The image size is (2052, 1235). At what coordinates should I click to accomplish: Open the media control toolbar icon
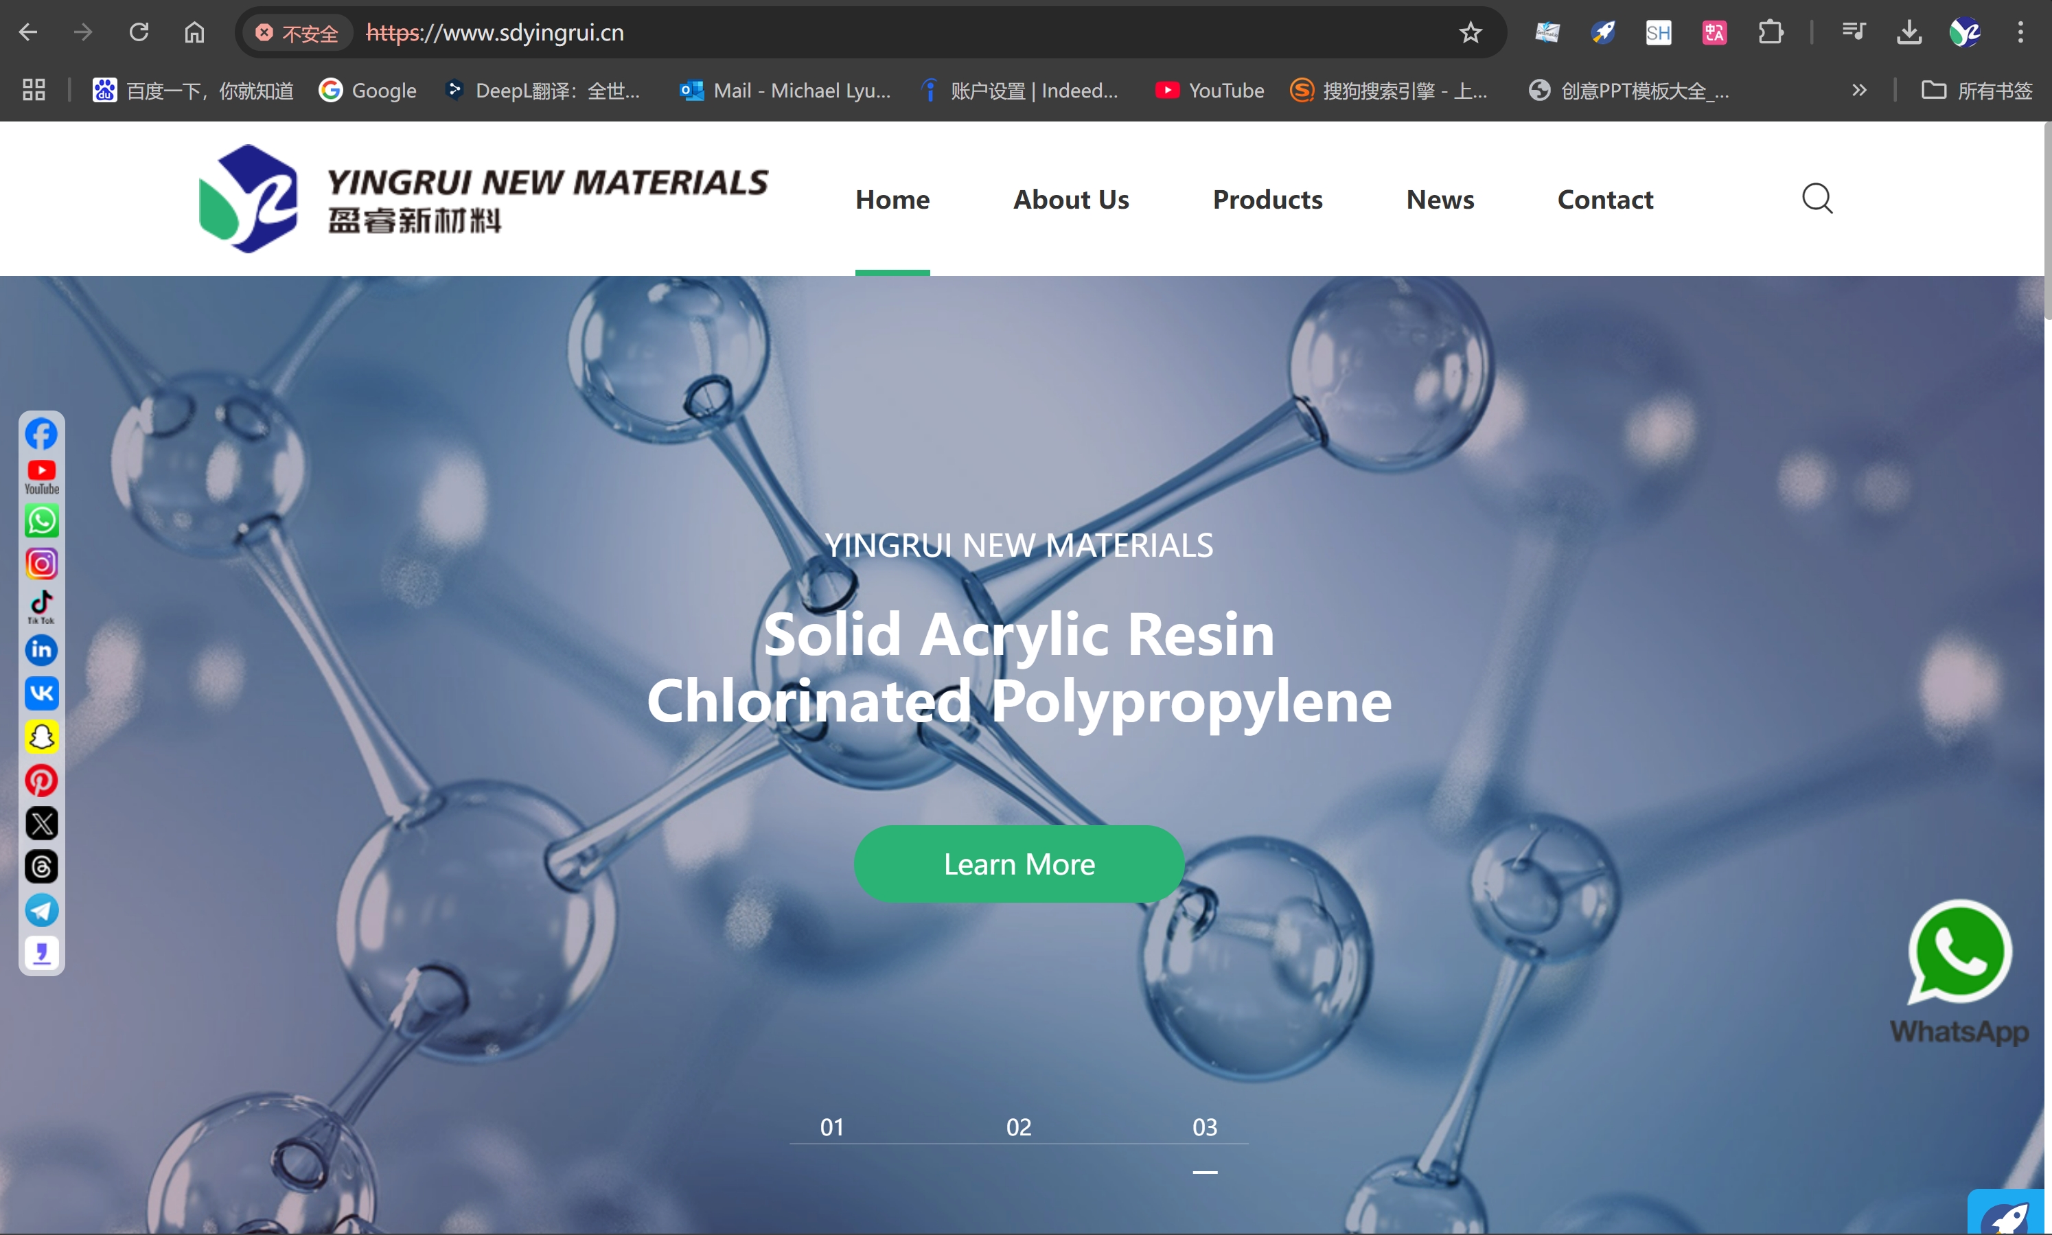(x=1853, y=32)
